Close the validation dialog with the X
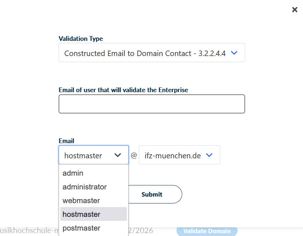Image resolution: width=303 pixels, height=236 pixels. pyautogui.click(x=295, y=10)
